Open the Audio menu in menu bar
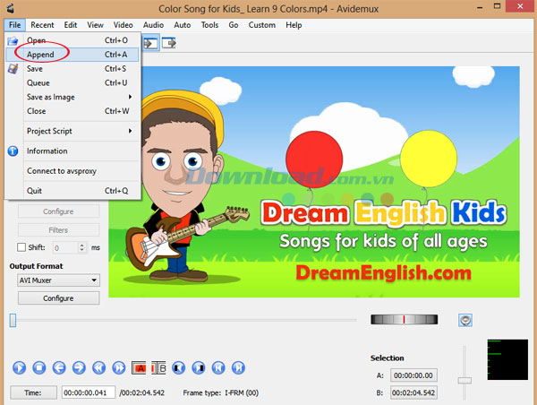 [x=153, y=25]
